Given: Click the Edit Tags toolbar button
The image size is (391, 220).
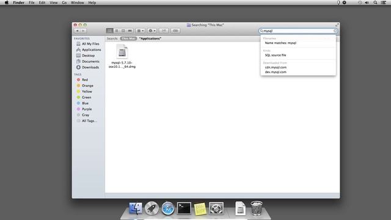Looking at the screenshot, I should tap(175, 31).
